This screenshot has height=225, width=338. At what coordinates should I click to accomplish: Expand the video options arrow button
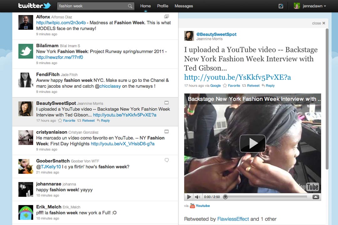tap(316, 197)
